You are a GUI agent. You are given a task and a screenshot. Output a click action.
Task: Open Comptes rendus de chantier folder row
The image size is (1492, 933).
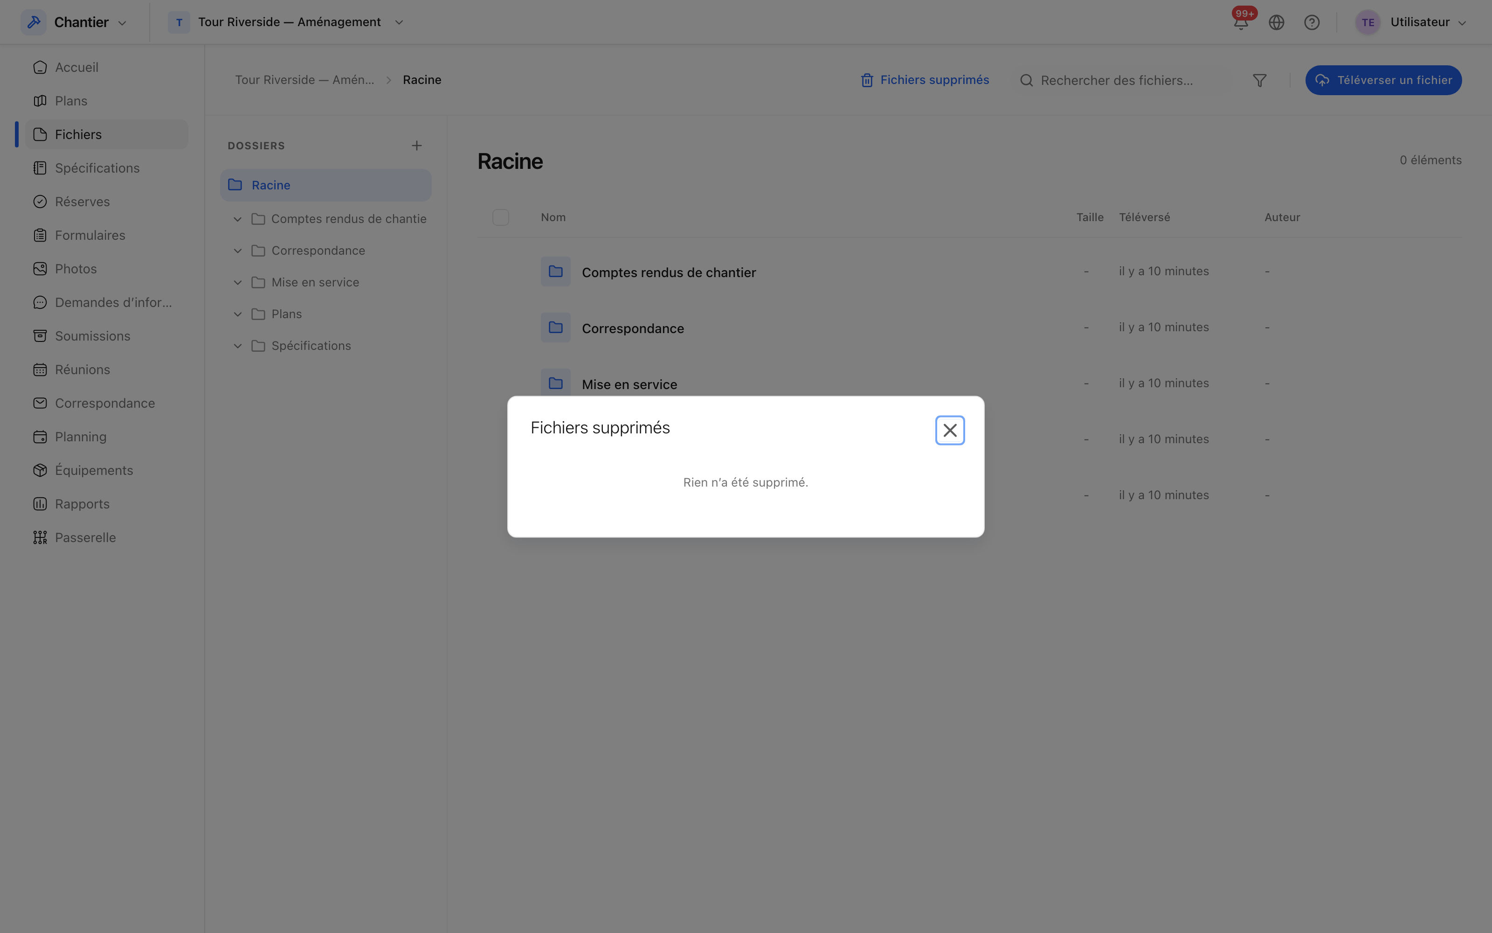pyautogui.click(x=969, y=272)
